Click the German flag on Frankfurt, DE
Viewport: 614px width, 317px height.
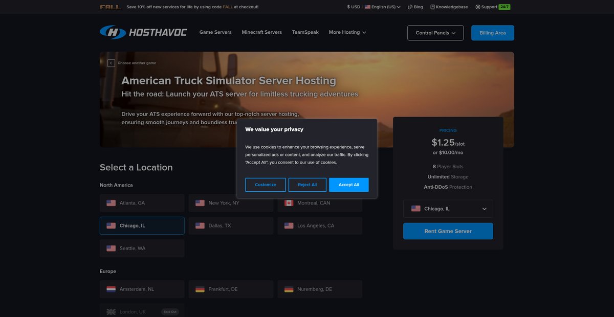tap(200, 289)
